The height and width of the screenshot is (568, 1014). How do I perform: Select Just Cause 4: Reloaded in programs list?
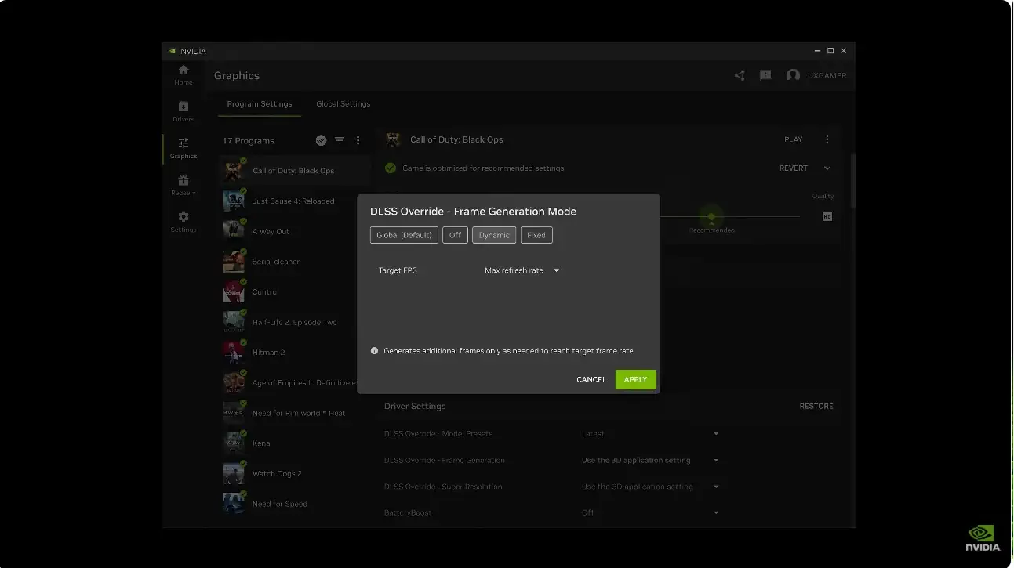[x=296, y=201]
